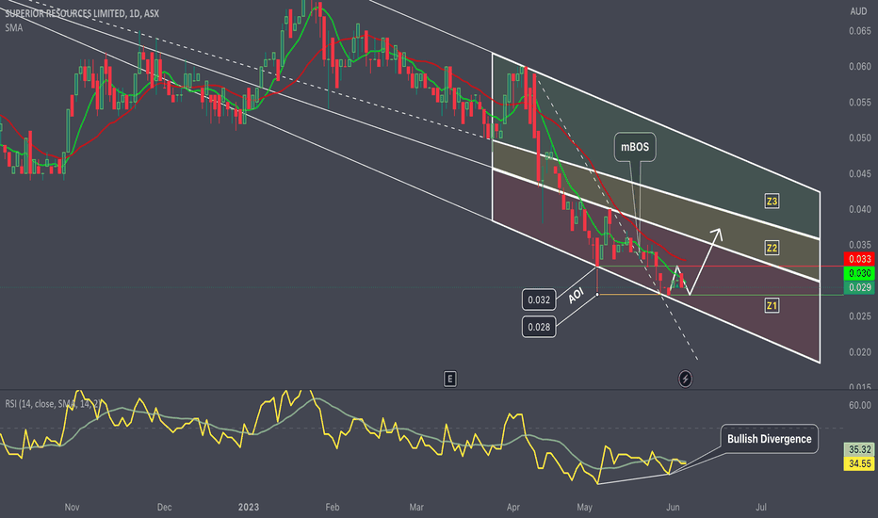Click the AUD currency label
Screen dimensions: 878x518
click(858, 11)
